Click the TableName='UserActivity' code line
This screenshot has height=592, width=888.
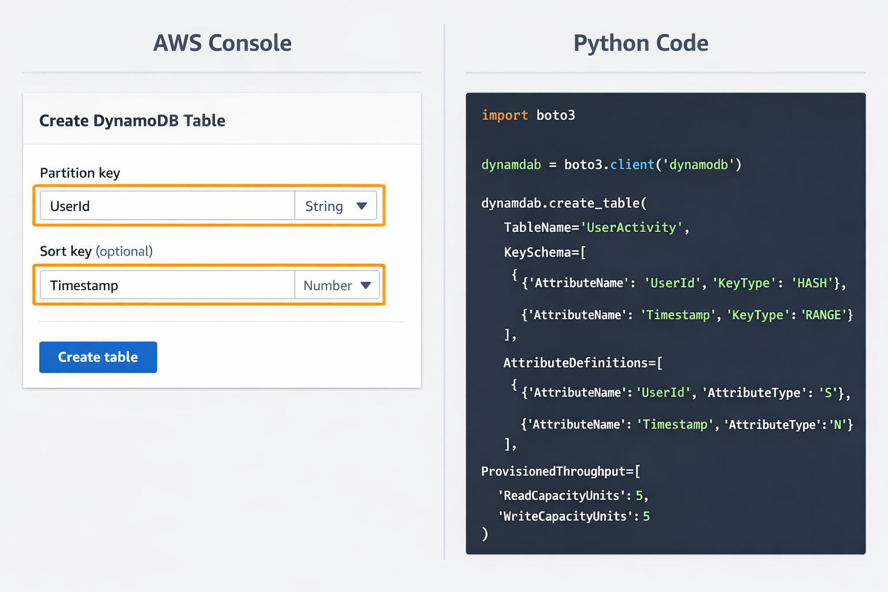click(x=596, y=228)
